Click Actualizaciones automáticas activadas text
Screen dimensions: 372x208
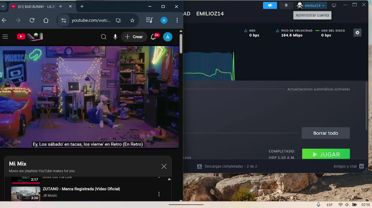318,89
